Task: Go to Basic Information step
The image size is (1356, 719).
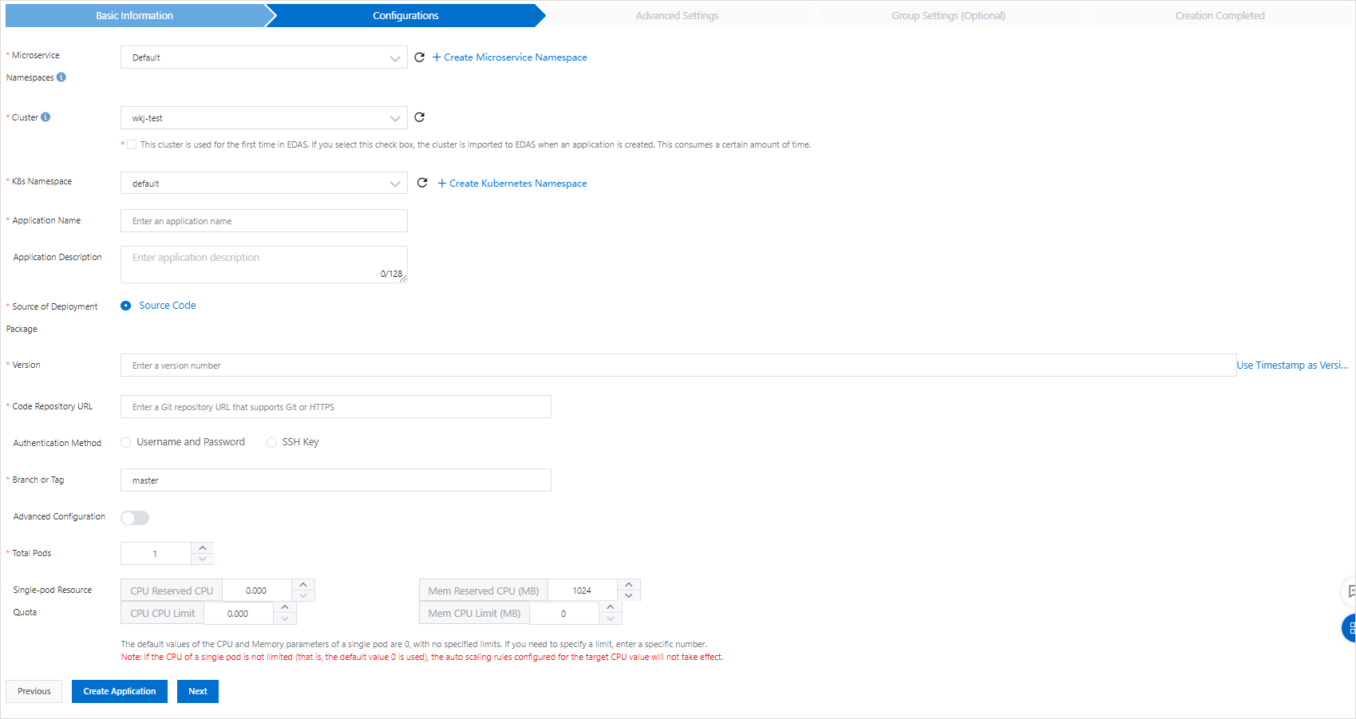Action: pos(134,15)
